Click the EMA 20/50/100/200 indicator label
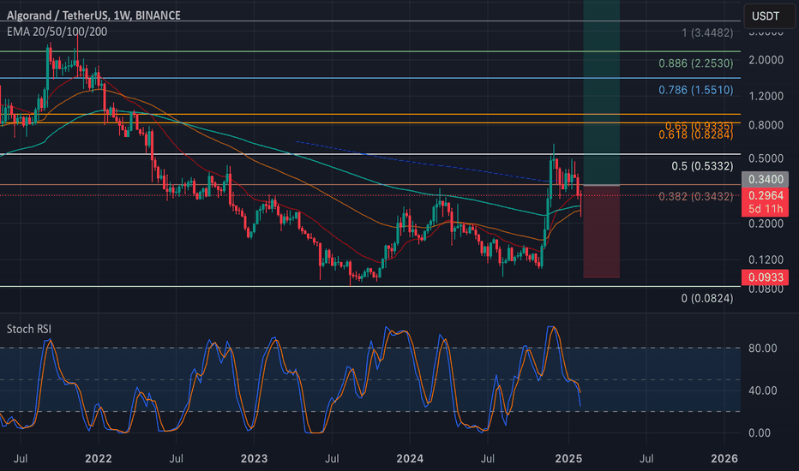 pos(57,32)
